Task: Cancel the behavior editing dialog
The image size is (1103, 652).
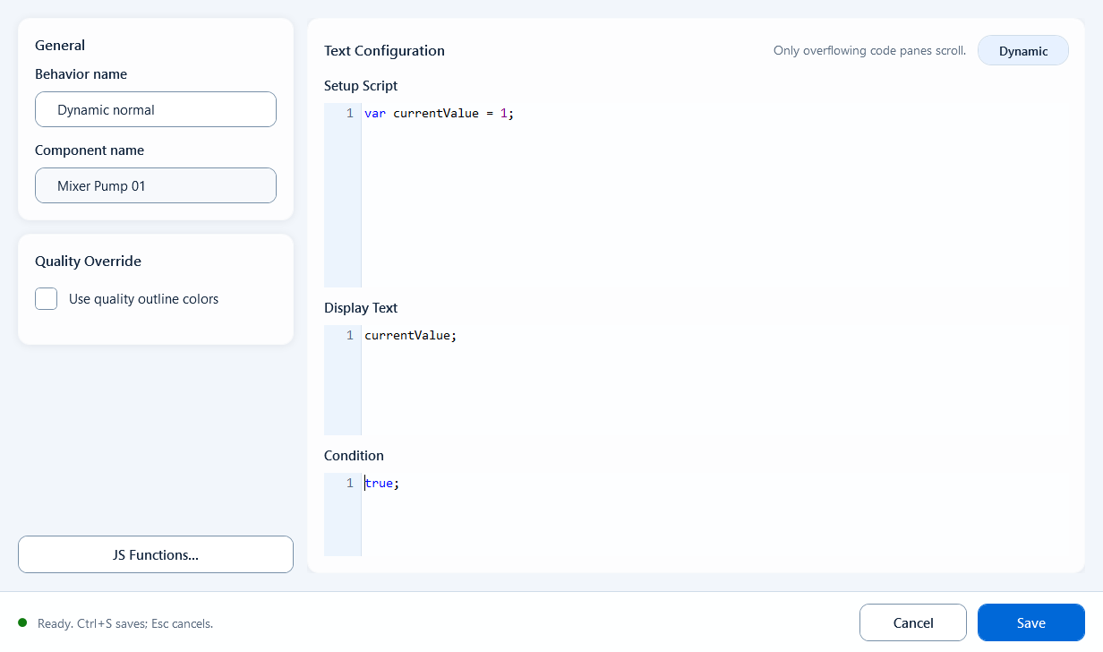Action: point(913,622)
